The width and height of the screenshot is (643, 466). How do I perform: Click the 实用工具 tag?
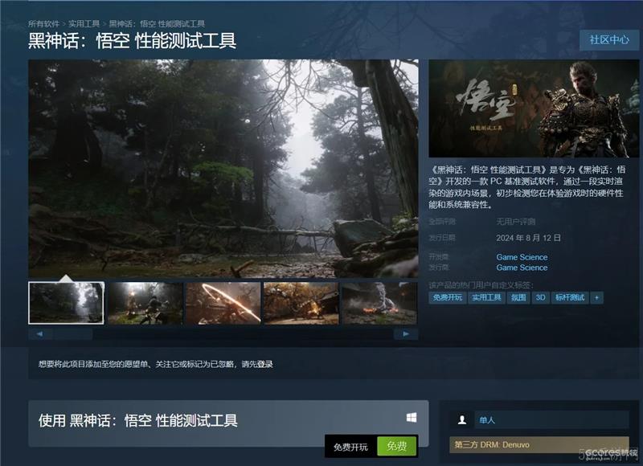click(486, 297)
